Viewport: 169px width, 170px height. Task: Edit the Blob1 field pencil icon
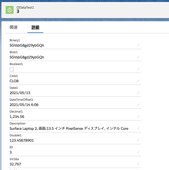point(138,57)
